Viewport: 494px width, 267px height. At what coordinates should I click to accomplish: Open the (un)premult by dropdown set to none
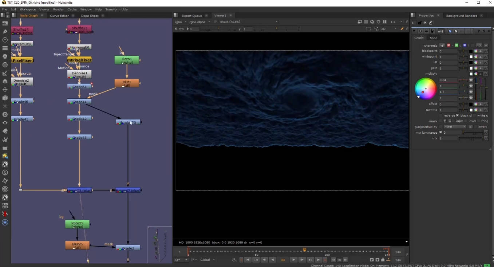coord(455,127)
